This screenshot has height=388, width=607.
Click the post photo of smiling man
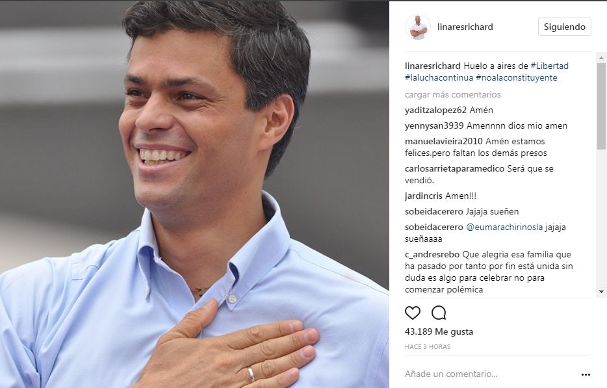point(194,194)
